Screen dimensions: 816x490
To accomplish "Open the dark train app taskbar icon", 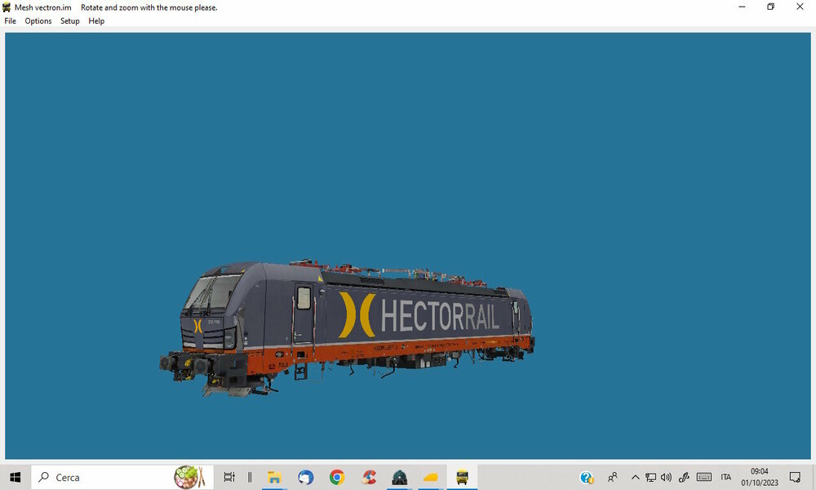I will [x=399, y=477].
